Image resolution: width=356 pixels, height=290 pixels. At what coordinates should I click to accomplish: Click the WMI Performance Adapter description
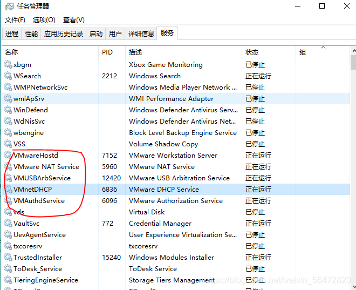[x=171, y=99]
